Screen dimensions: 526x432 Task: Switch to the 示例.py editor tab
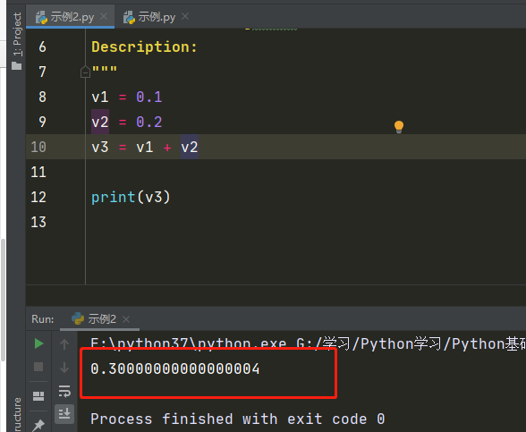coord(149,17)
